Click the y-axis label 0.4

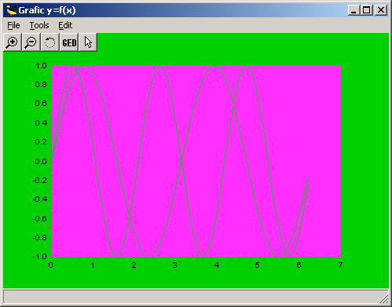click(x=41, y=122)
